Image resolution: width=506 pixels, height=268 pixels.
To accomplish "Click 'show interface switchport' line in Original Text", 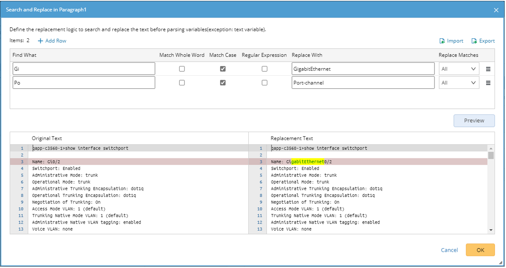I will pos(80,148).
